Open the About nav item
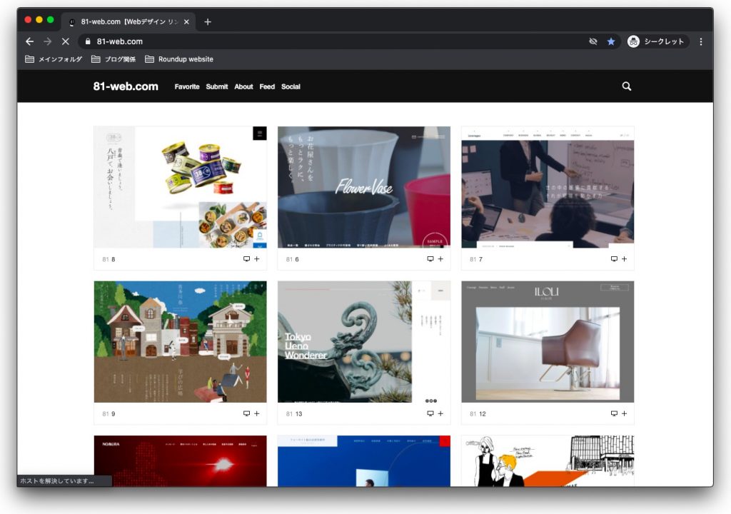731x514 pixels. pyautogui.click(x=243, y=87)
